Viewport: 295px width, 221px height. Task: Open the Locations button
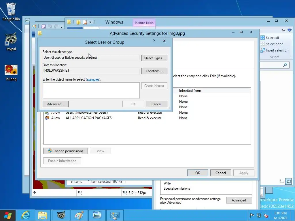(154, 71)
